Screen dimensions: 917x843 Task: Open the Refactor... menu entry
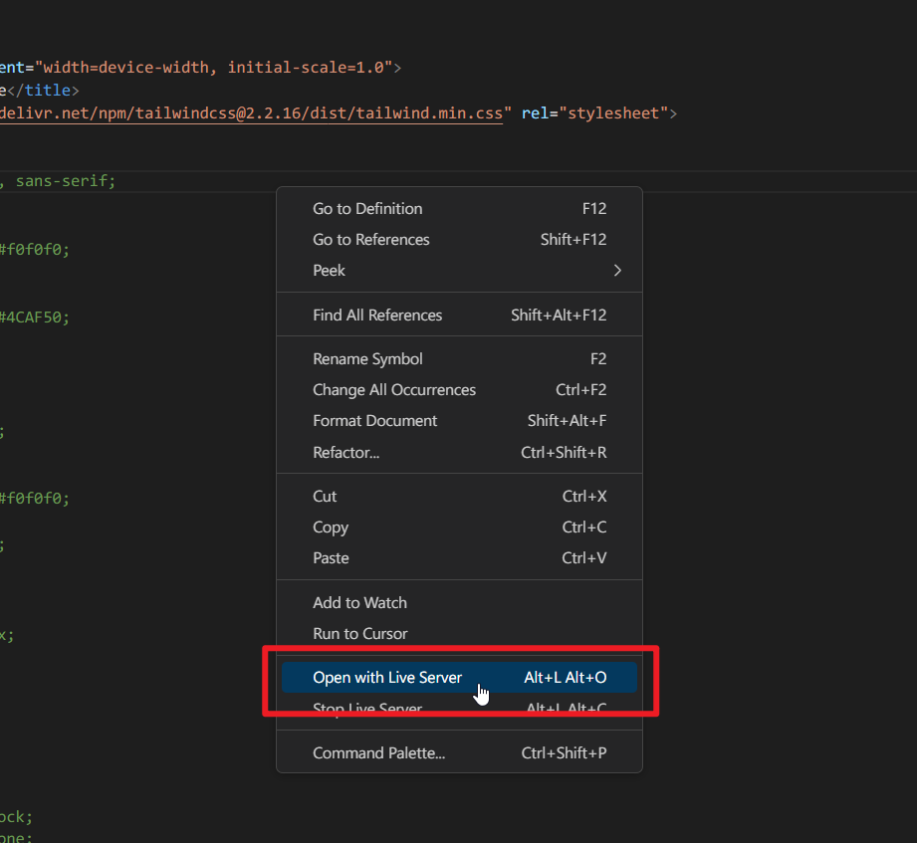click(345, 453)
